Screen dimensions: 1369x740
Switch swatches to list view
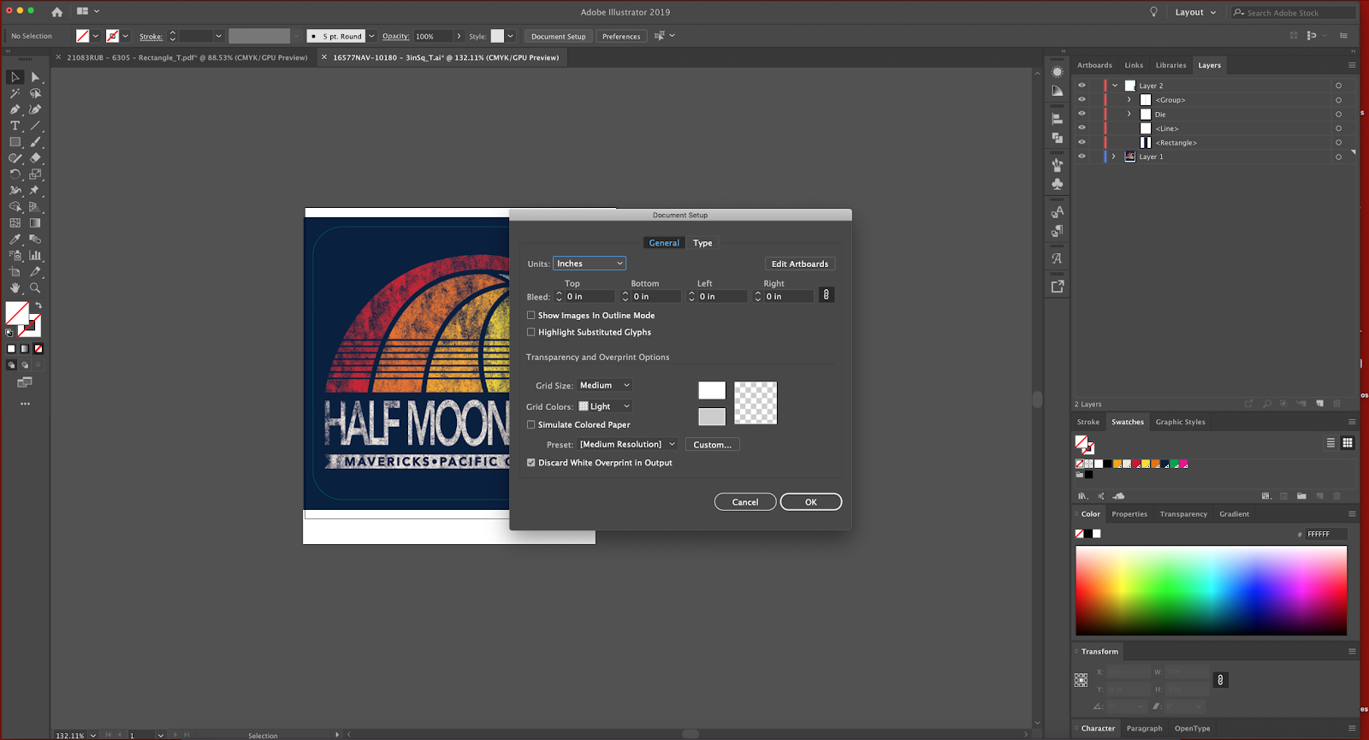pyautogui.click(x=1330, y=442)
